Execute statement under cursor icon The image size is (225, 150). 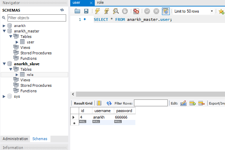click(106, 11)
